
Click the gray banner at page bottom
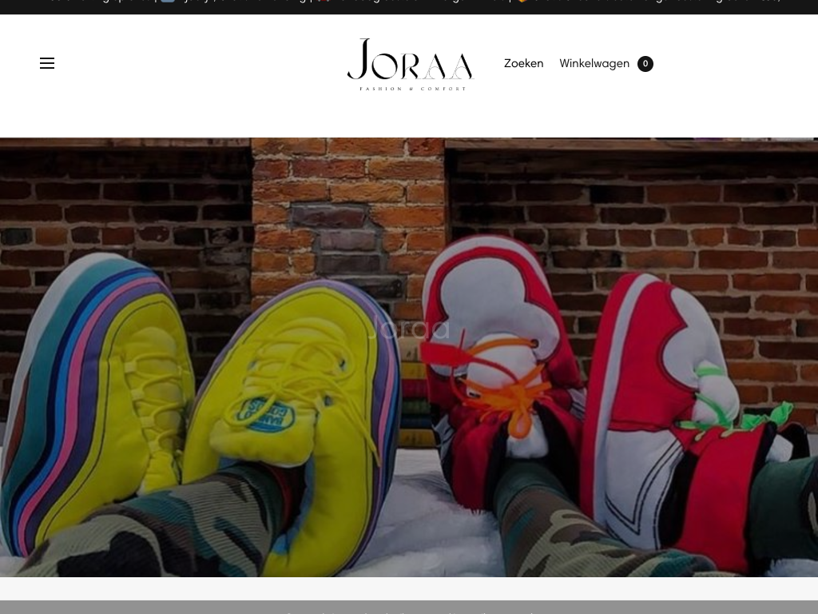tap(409, 607)
